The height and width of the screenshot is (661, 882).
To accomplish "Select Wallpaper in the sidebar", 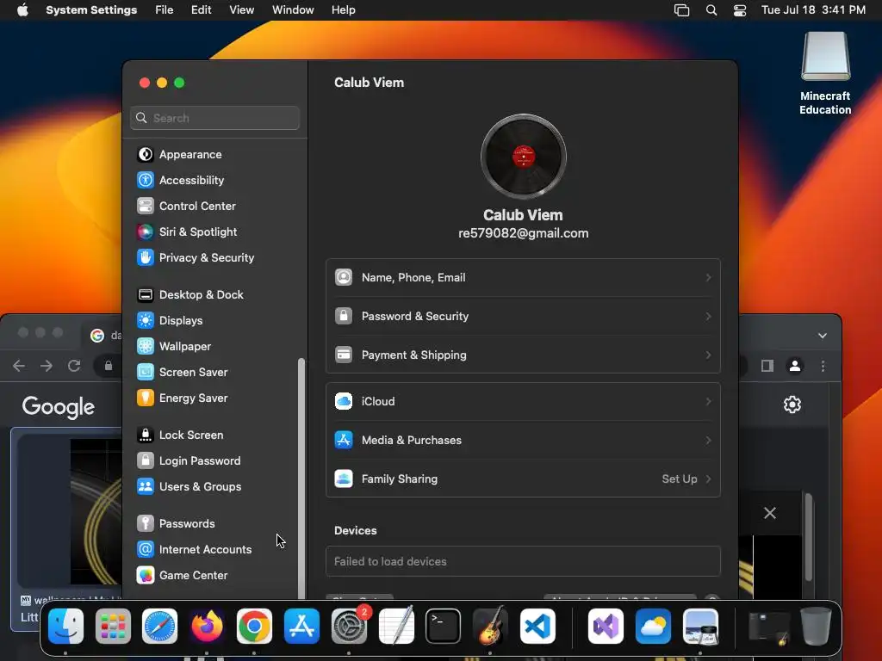I will [174, 347].
